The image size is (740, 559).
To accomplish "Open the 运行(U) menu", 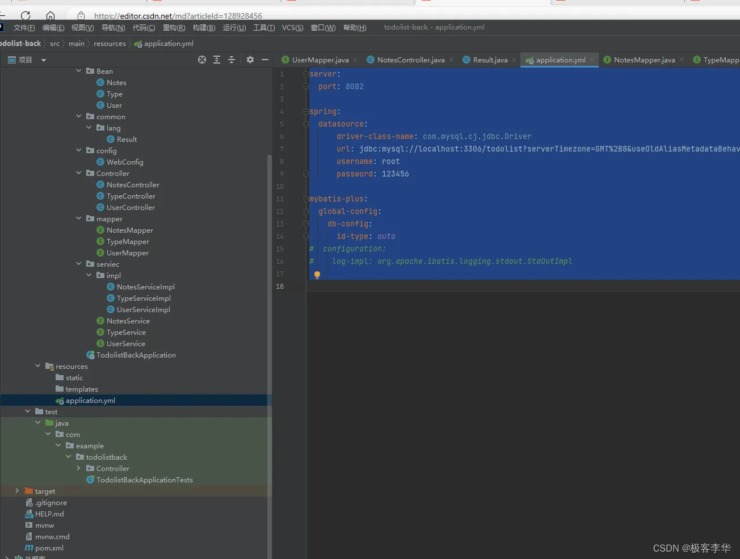I will [x=234, y=28].
